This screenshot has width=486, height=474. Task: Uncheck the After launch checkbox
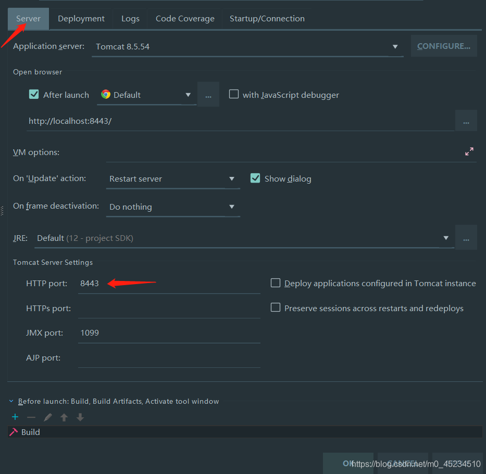[x=34, y=94]
